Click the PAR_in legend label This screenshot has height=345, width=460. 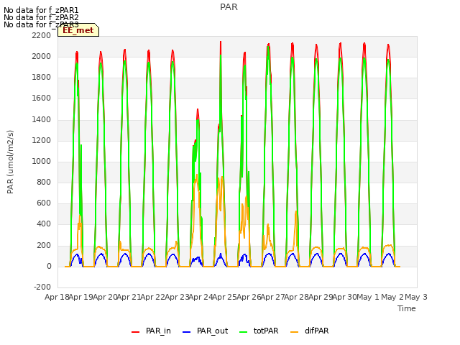click(158, 331)
